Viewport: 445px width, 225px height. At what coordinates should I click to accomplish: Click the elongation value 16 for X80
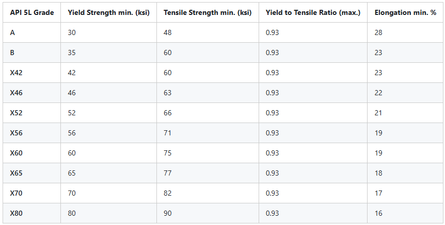[x=378, y=213]
